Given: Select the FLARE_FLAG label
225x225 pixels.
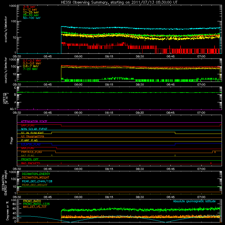Looking at the screenshot, I should coord(29,140).
